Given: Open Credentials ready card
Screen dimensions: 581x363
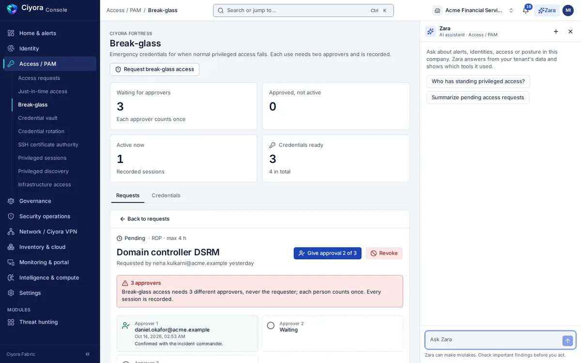Looking at the screenshot, I should pos(336,158).
